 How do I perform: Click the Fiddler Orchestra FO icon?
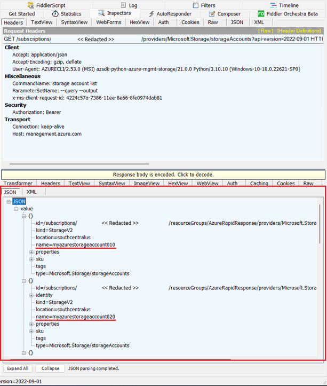261,14
